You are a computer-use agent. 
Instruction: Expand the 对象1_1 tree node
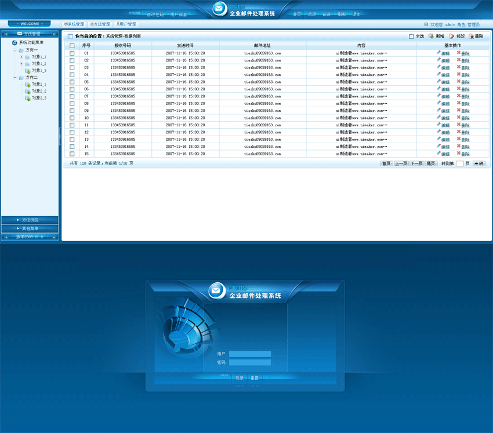[21, 57]
